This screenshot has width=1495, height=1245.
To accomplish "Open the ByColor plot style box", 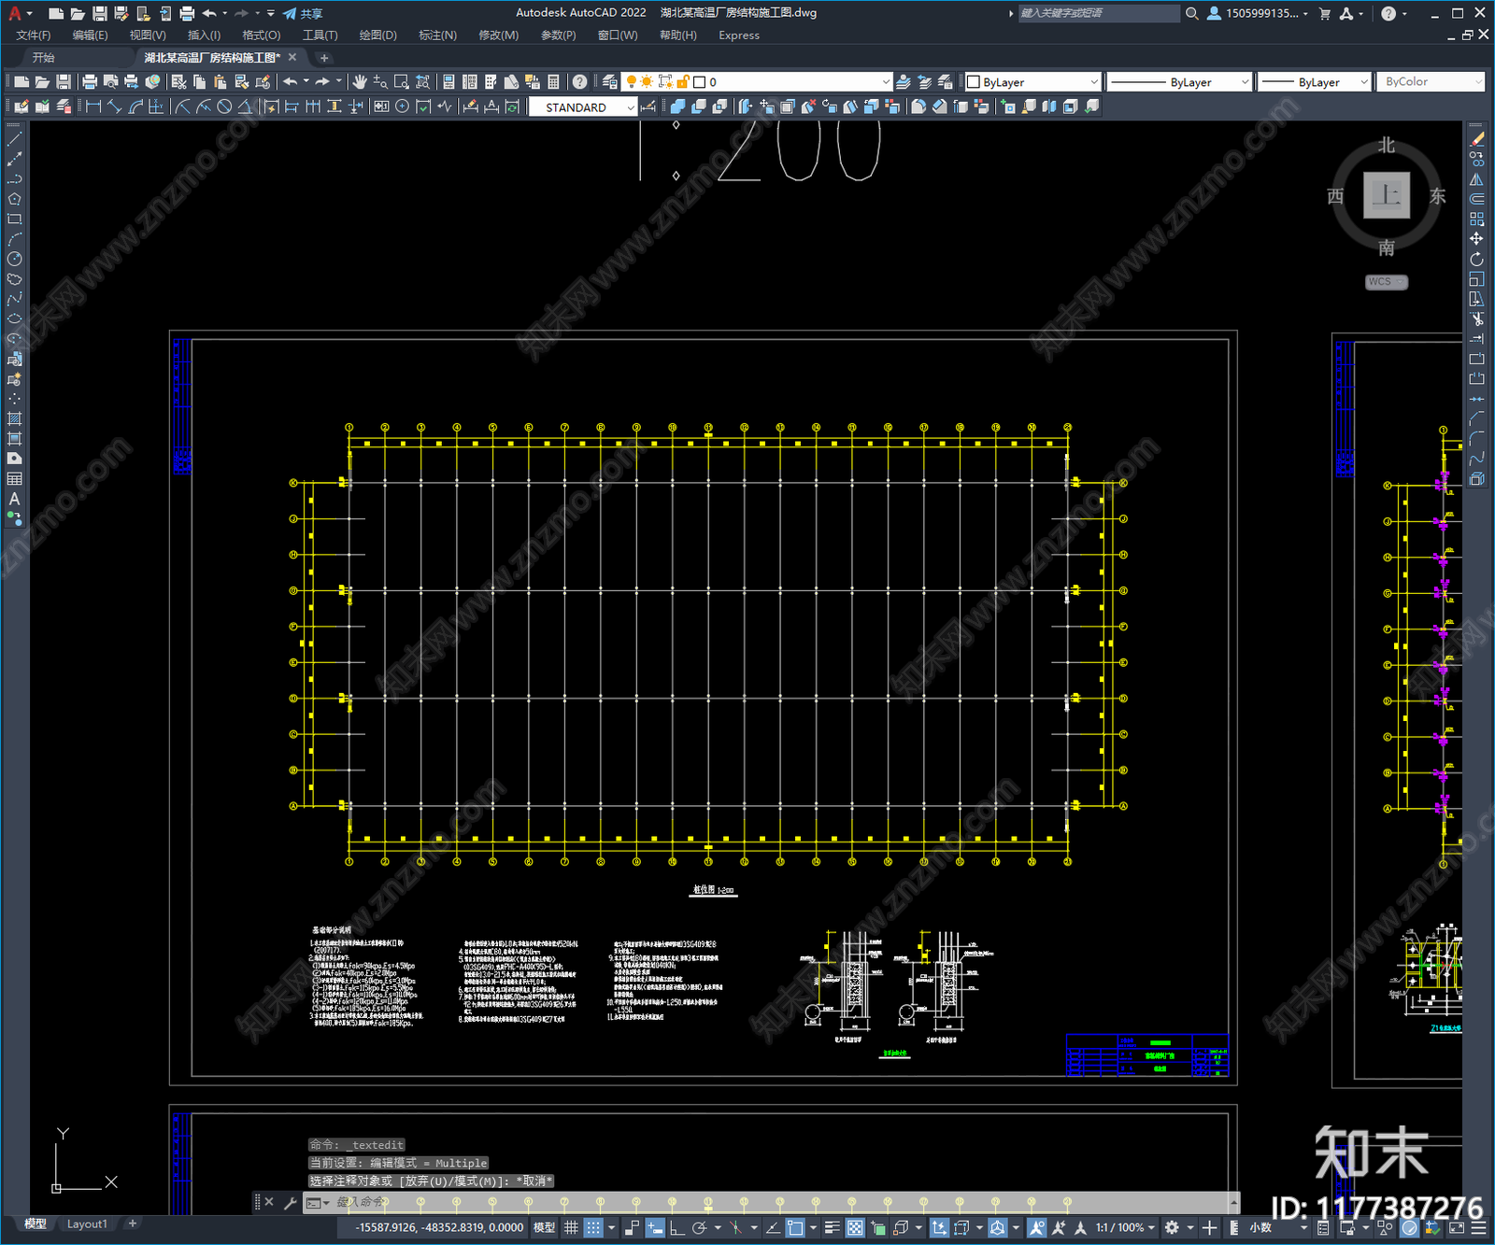I will coord(1431,82).
